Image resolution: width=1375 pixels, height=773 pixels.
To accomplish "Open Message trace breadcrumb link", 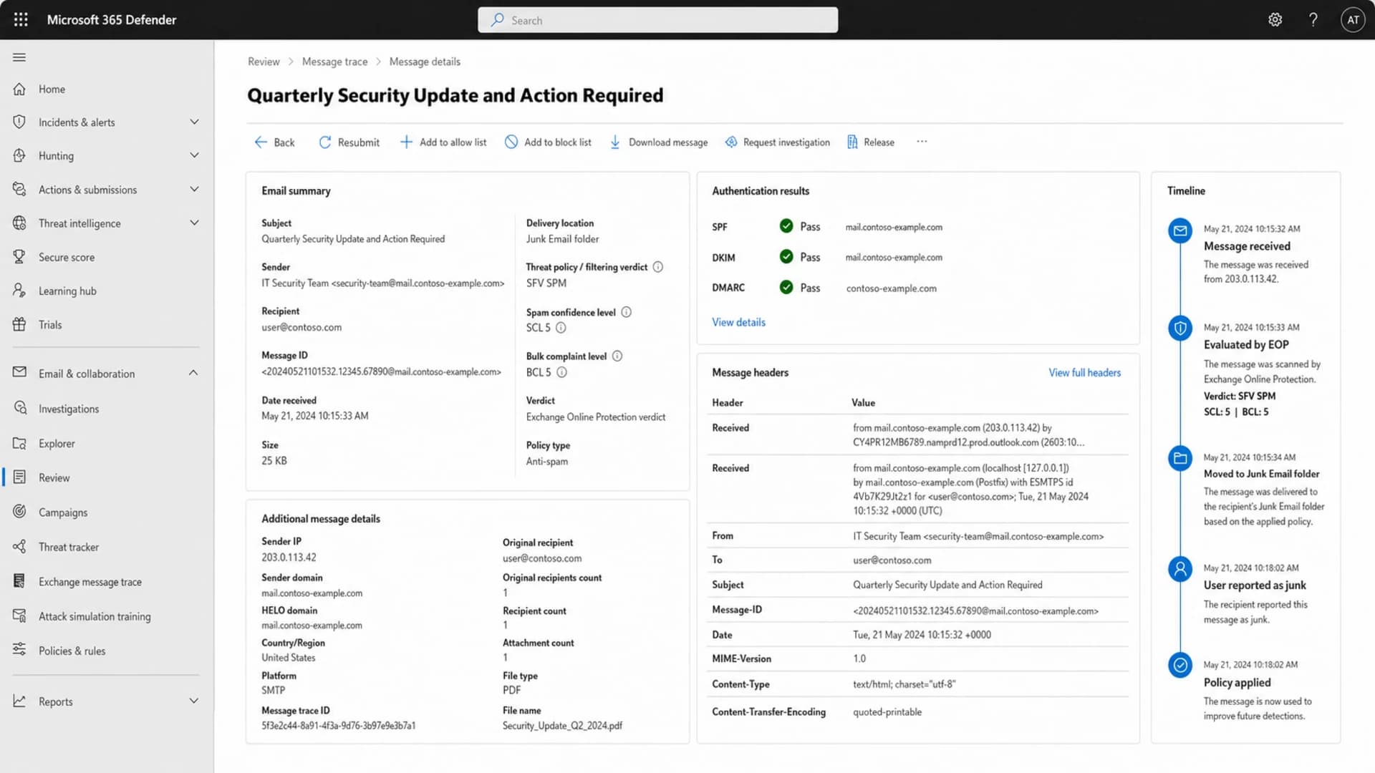I will (334, 62).
